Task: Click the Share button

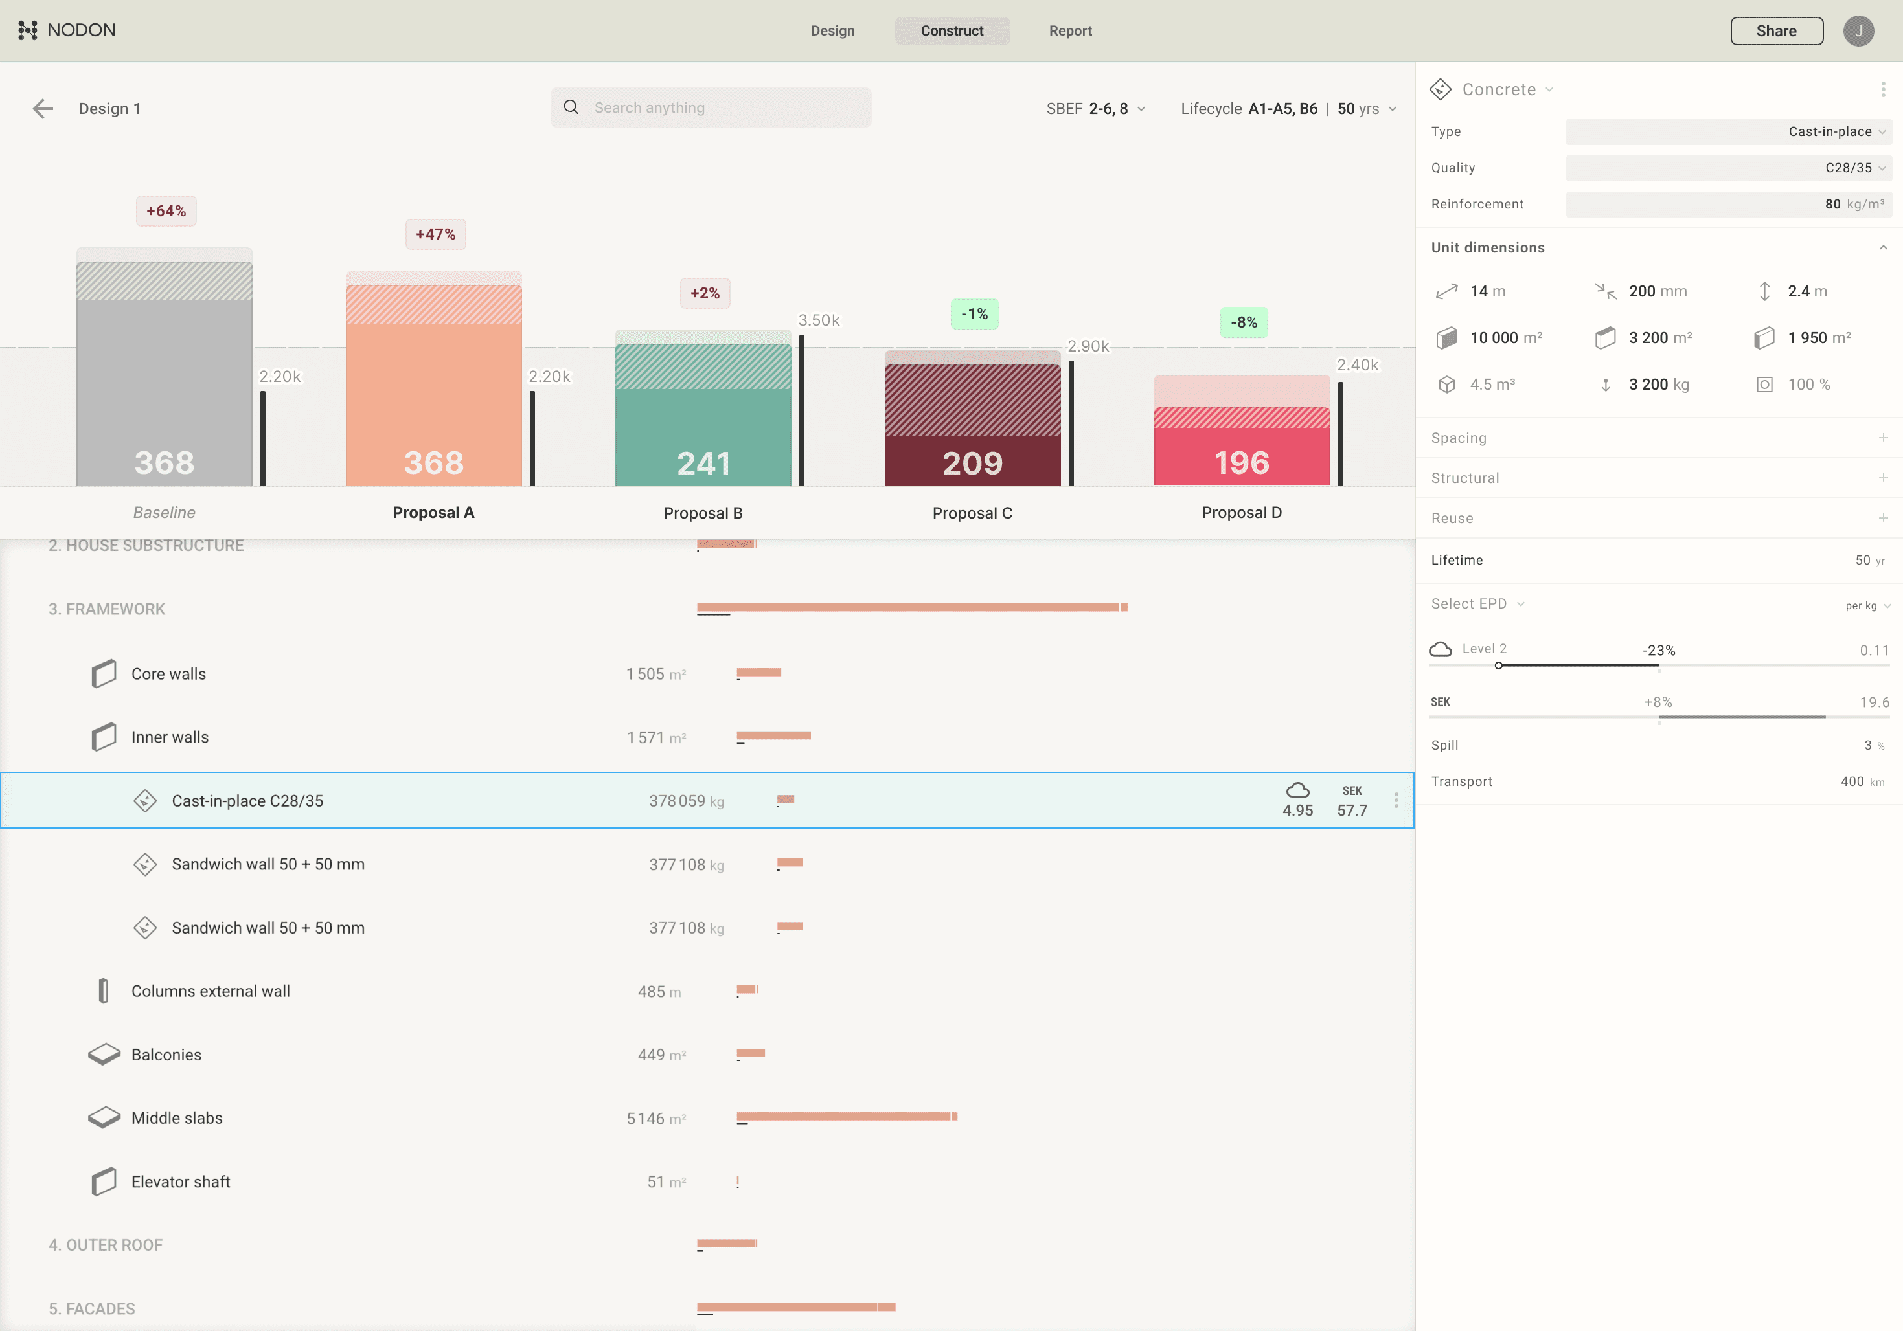Action: coord(1776,30)
